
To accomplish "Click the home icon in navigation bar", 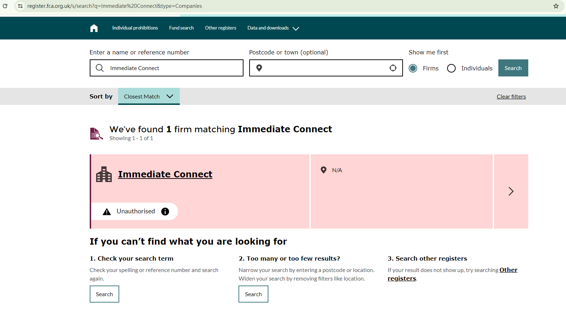I will point(94,28).
